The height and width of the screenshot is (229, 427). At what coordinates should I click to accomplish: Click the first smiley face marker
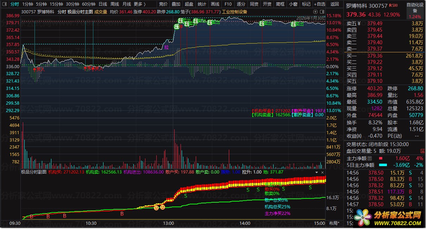[156, 208]
